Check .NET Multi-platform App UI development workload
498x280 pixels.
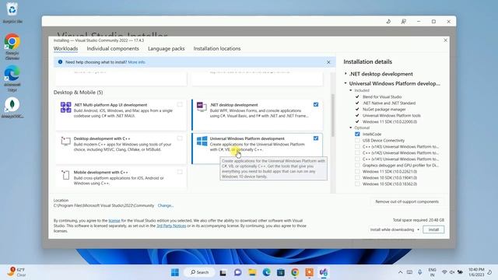(180, 104)
